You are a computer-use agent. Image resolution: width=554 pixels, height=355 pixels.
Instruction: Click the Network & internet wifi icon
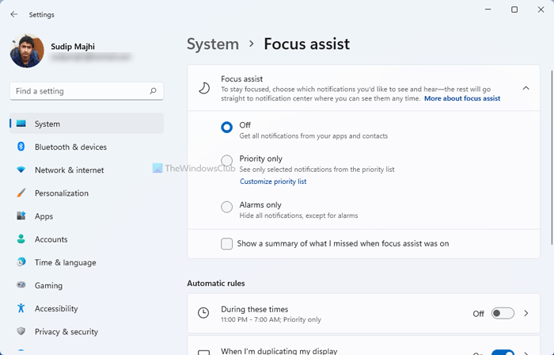tap(21, 170)
